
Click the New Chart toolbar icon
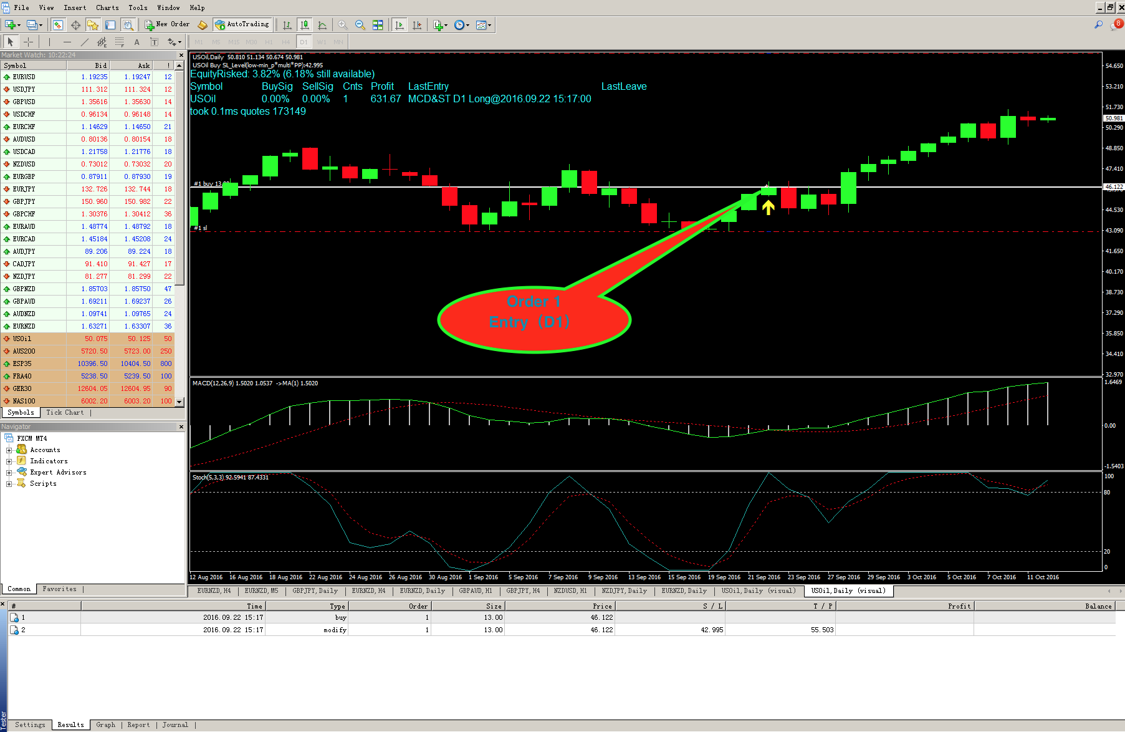(12, 25)
